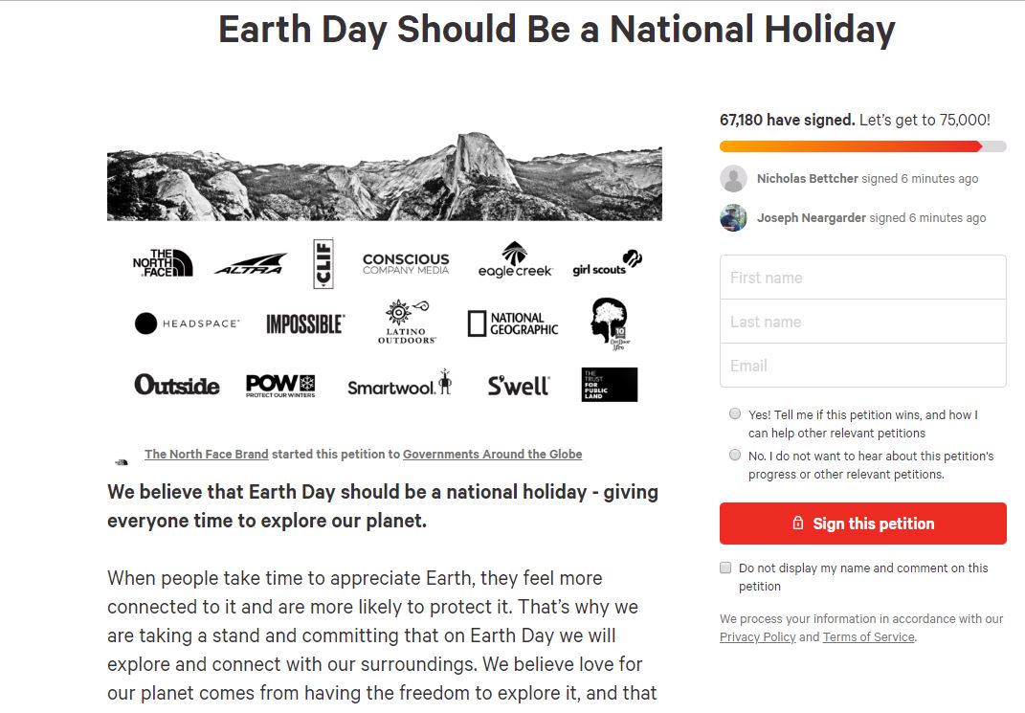Click the Clif bar logo
Screen dimensions: 1025x713
click(x=323, y=263)
